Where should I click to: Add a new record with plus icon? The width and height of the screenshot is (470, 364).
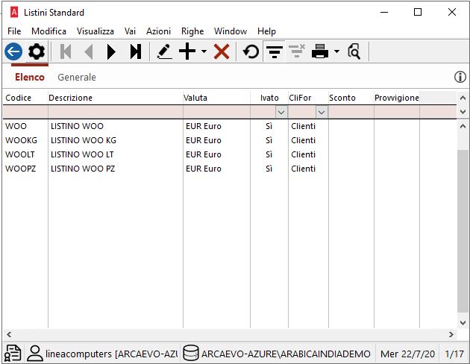pos(187,51)
